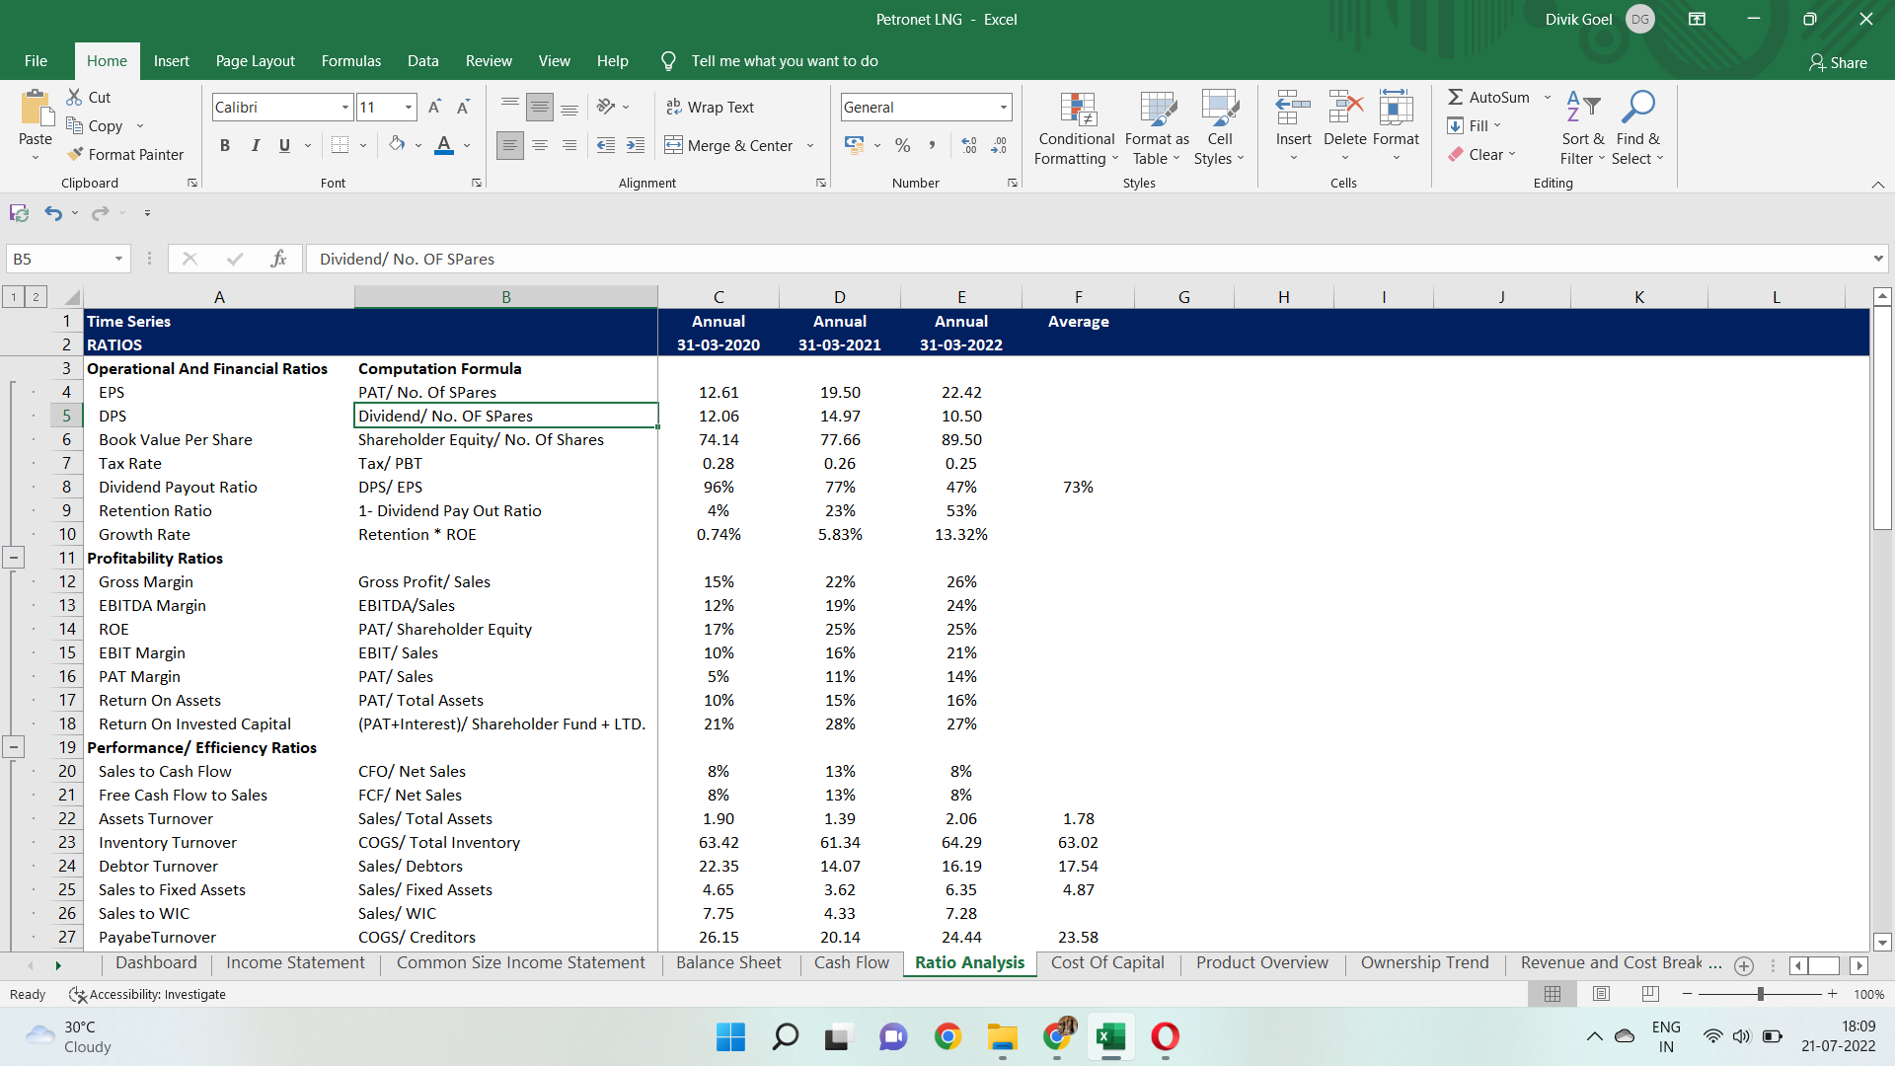
Task: Click the Paste clipboard icon
Action: pyautogui.click(x=36, y=110)
